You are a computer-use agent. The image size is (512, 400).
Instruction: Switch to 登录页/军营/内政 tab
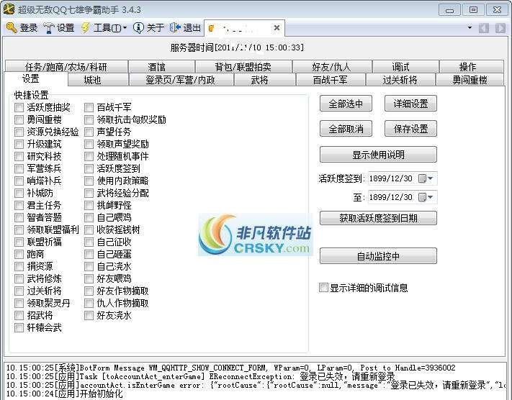(x=181, y=80)
